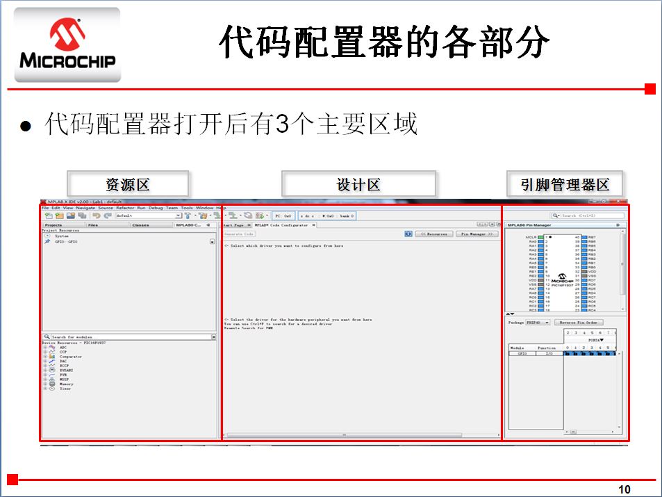Click the Debug Project toolbar icon

tap(260, 215)
